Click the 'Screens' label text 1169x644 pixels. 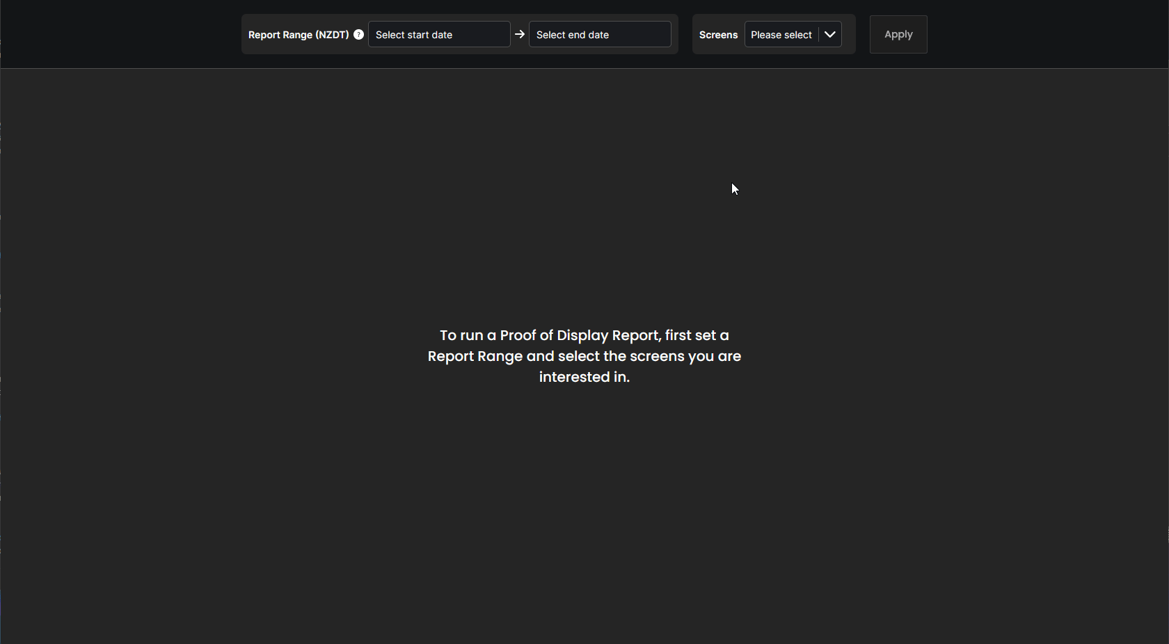[x=718, y=35]
